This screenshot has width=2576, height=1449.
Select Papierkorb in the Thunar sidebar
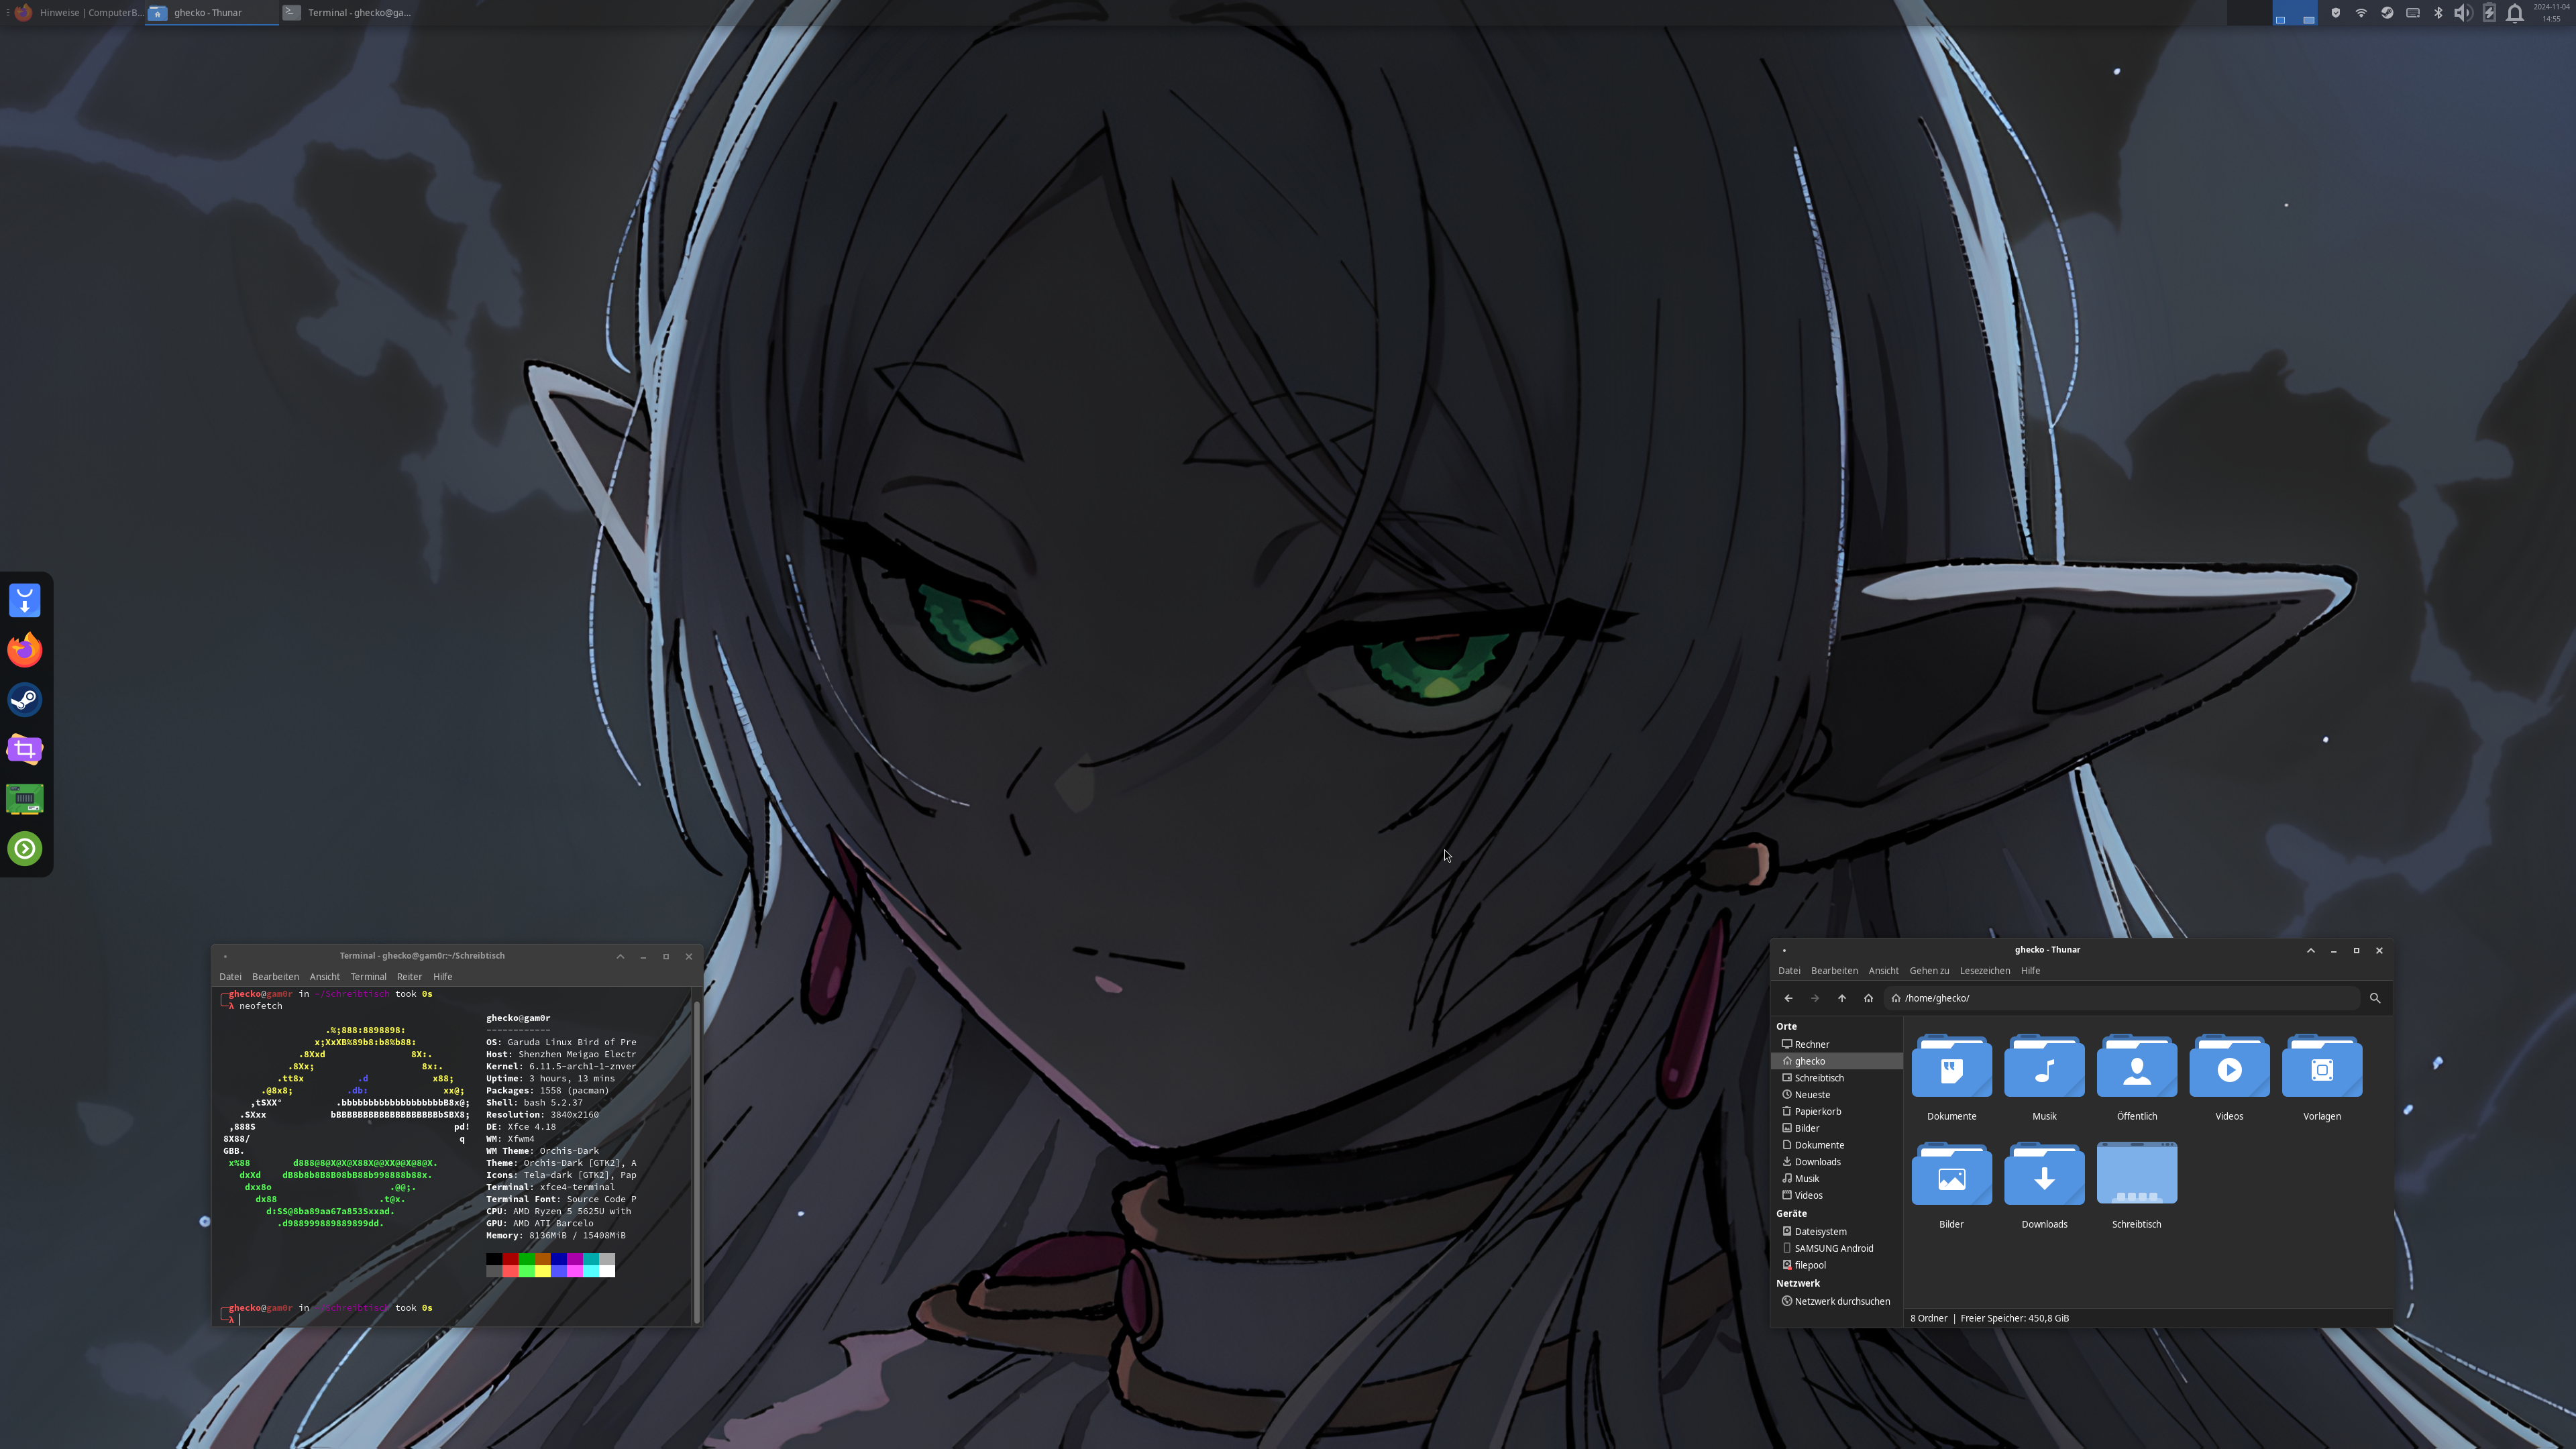[1817, 1111]
